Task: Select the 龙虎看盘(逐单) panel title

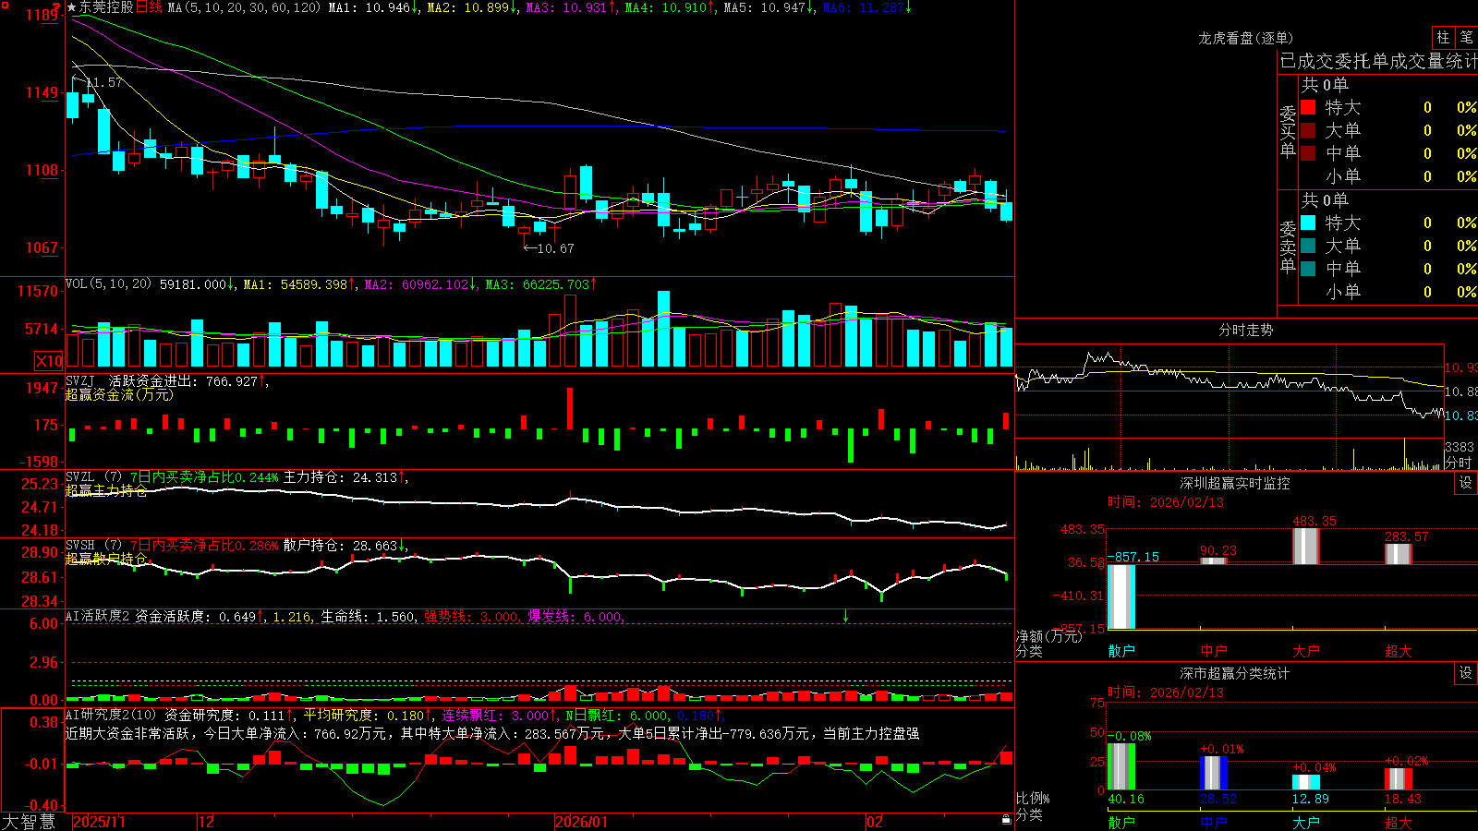Action: pos(1245,38)
